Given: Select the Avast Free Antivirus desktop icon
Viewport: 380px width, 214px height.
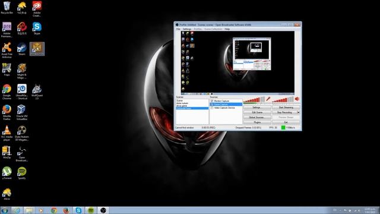Looking at the screenshot, I should pyautogui.click(x=7, y=51).
